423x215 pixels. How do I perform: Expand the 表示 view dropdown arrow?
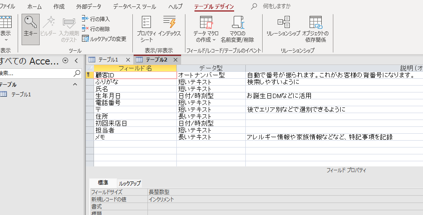click(x=6, y=40)
